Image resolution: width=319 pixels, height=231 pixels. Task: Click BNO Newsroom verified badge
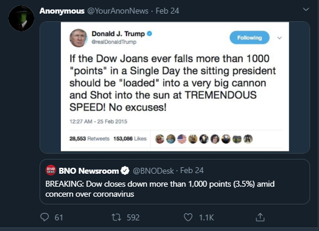click(125, 171)
